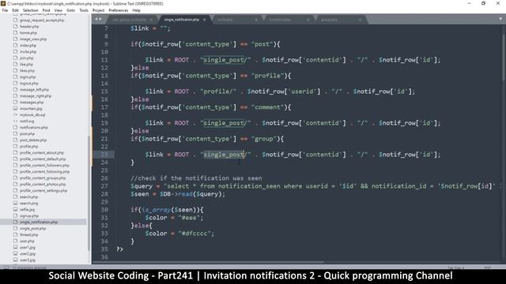This screenshot has width=506, height=284.
Task: Click the notif.svg file icon
Action: (x=15, y=121)
